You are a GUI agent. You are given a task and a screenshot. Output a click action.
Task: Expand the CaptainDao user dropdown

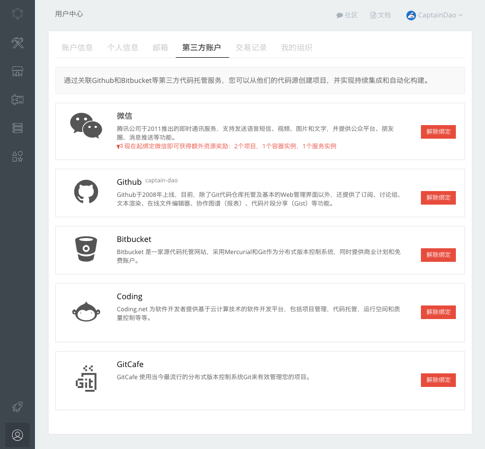(435, 15)
